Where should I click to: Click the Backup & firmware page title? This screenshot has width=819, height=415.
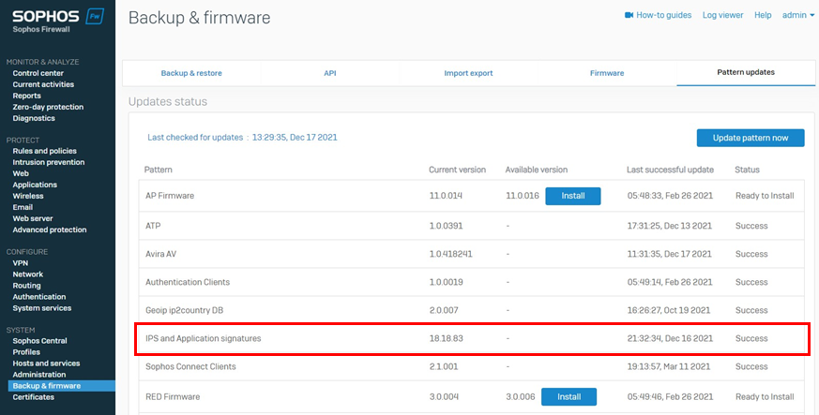[x=200, y=17]
